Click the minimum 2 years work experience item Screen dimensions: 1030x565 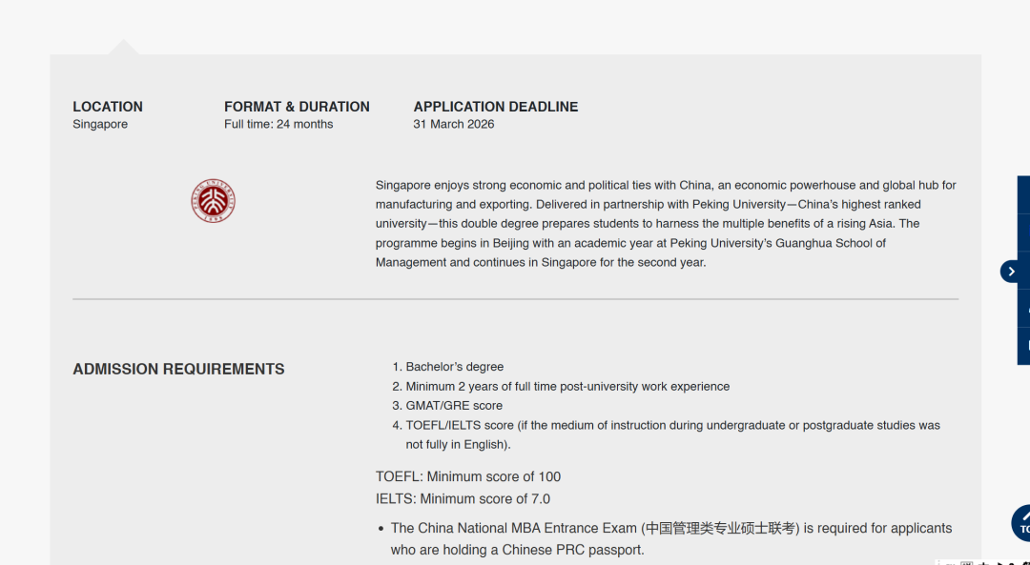coord(566,387)
